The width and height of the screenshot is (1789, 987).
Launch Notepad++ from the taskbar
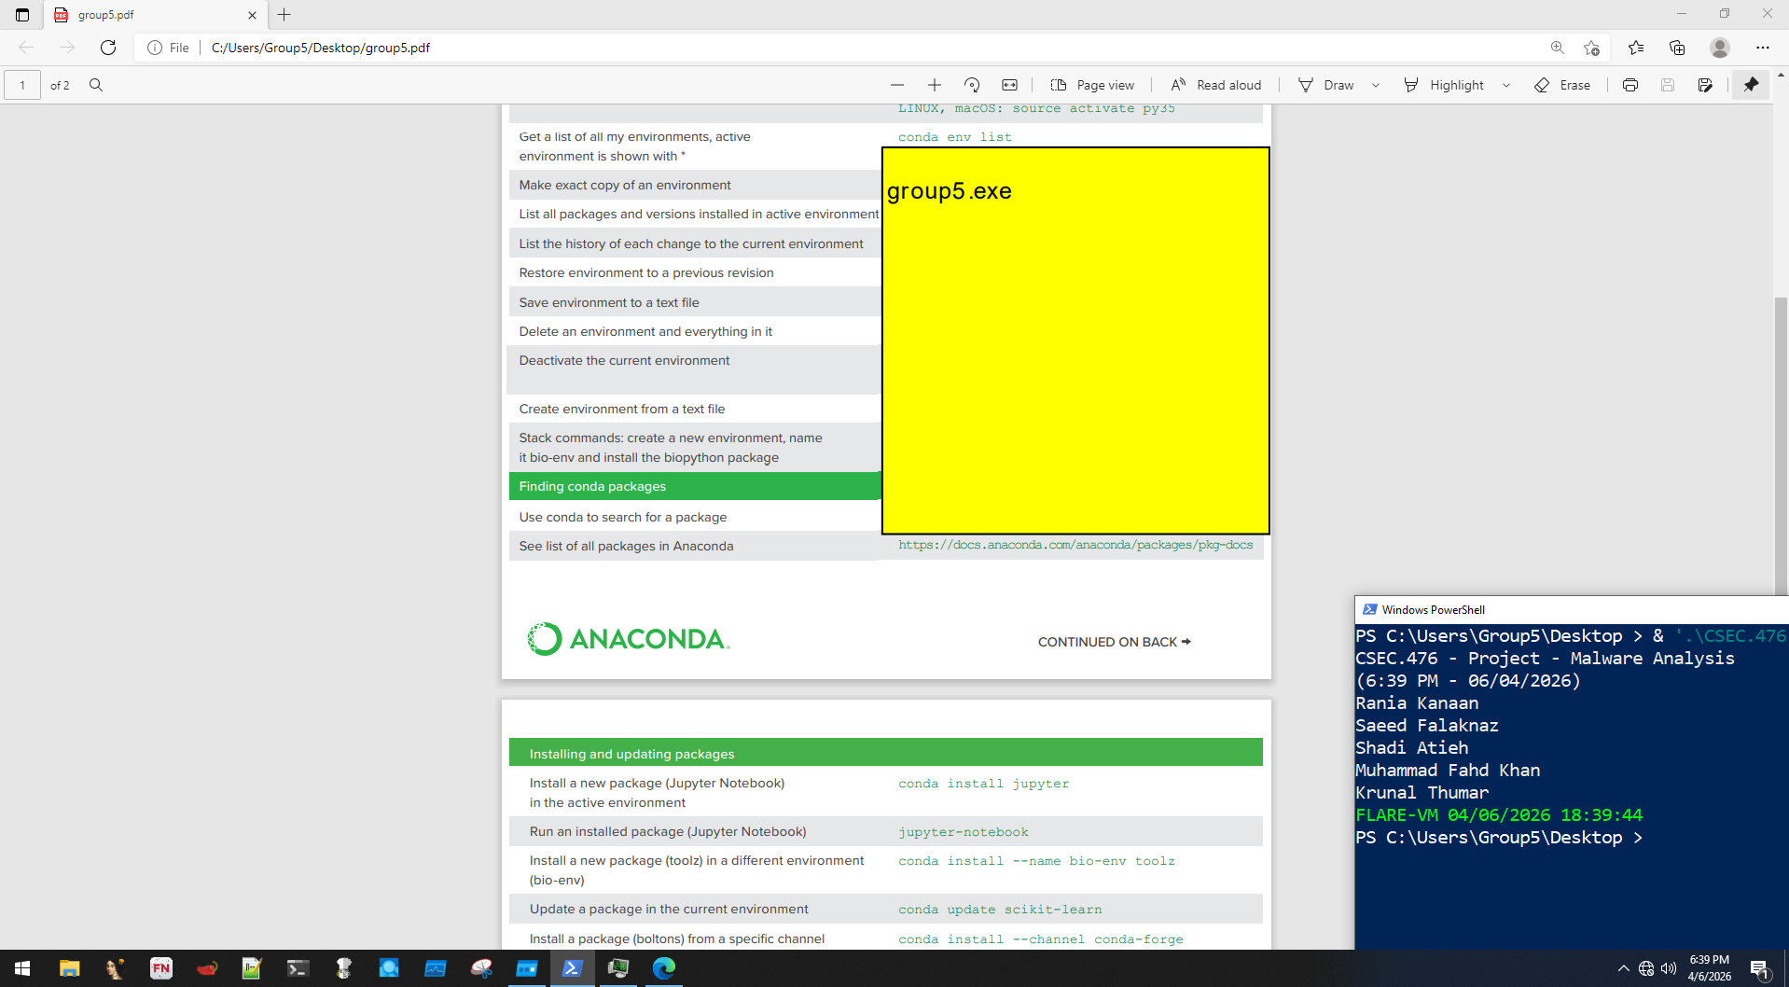coord(252,969)
